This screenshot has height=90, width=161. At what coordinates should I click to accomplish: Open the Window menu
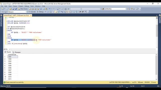coord(38,6)
